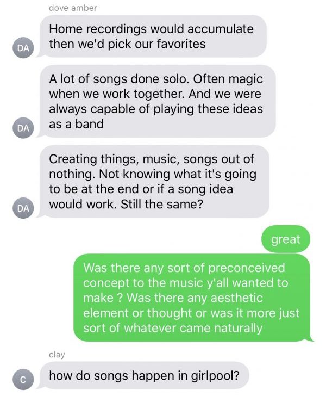Click the text 'then we'd pick our favorites'
Screen dimensions: 326x396
128,44
